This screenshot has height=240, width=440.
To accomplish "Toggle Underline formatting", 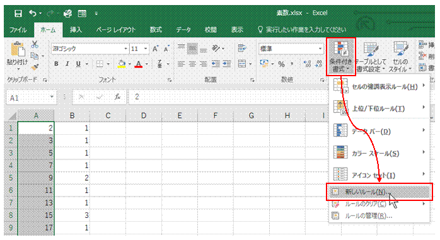I will pos(78,64).
